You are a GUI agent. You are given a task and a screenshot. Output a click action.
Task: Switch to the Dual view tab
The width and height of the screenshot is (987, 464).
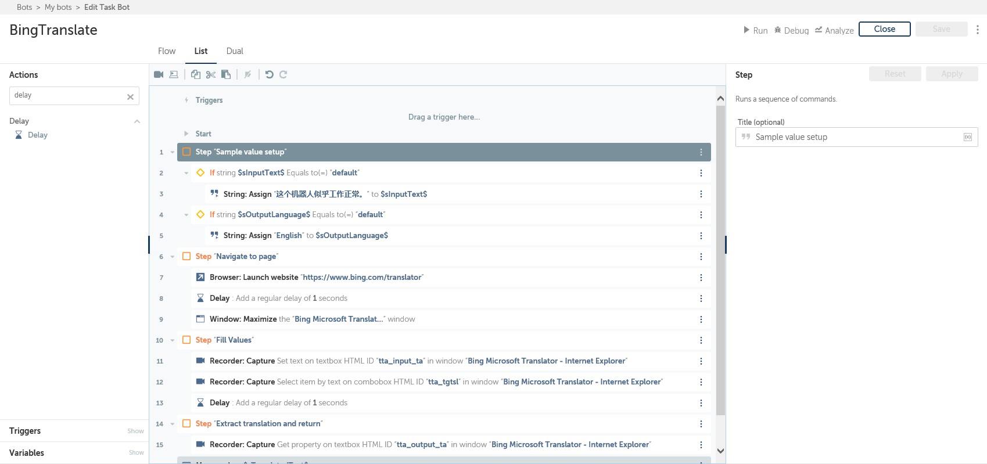tap(235, 51)
